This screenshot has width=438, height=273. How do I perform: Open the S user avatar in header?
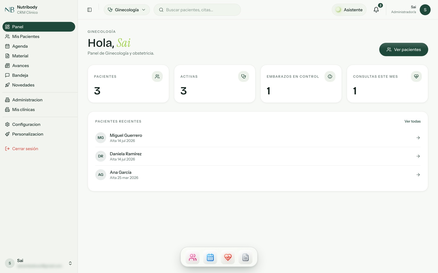coord(425,10)
